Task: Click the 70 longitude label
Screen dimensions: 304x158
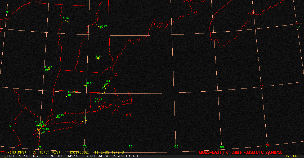Action: (131, 146)
